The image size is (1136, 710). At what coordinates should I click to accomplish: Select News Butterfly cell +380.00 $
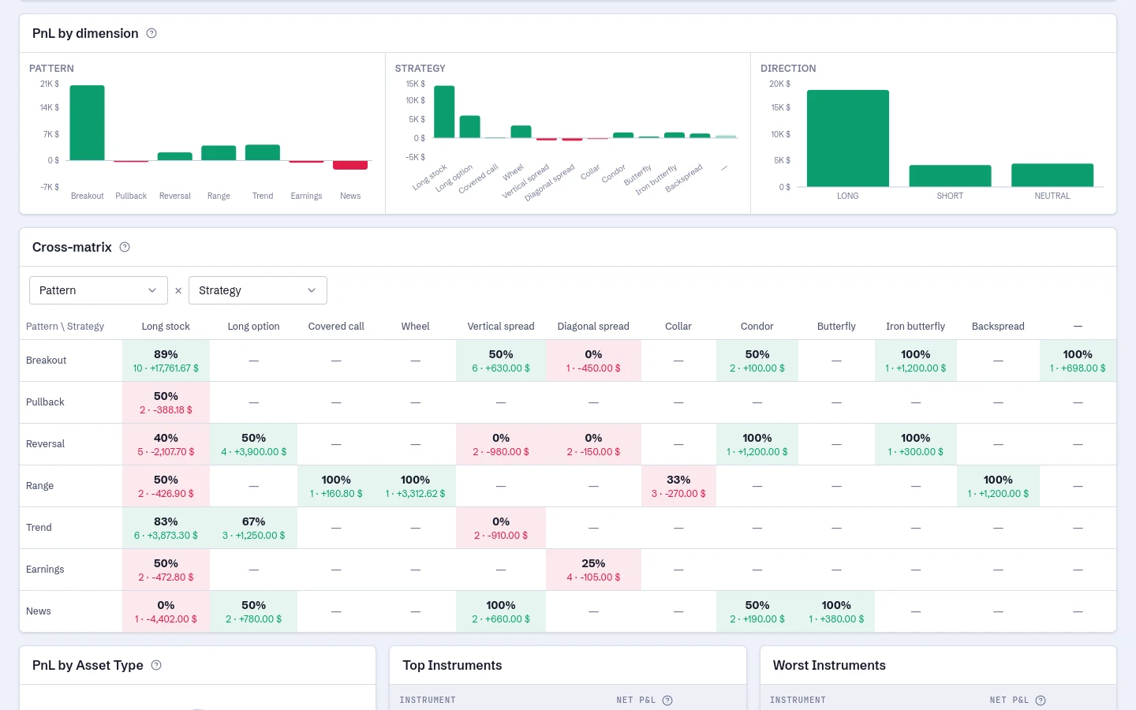pos(836,611)
